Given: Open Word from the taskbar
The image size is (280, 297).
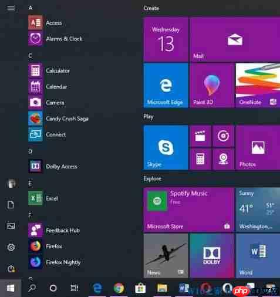Looking at the screenshot, I should click(x=184, y=288).
